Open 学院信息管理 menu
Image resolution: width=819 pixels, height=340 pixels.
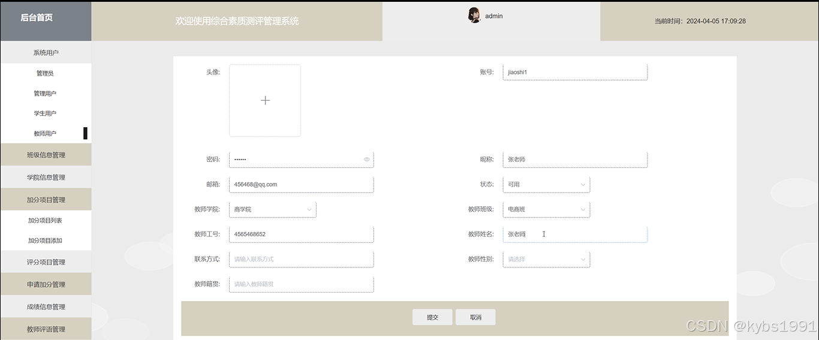pos(46,177)
